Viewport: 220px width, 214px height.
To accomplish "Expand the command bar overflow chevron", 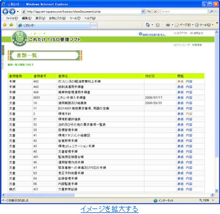I will coord(217,24).
